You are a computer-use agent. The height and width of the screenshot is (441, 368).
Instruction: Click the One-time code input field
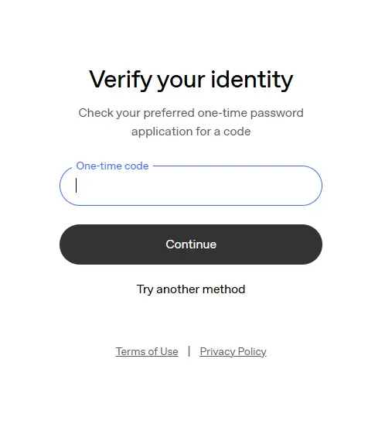point(191,186)
